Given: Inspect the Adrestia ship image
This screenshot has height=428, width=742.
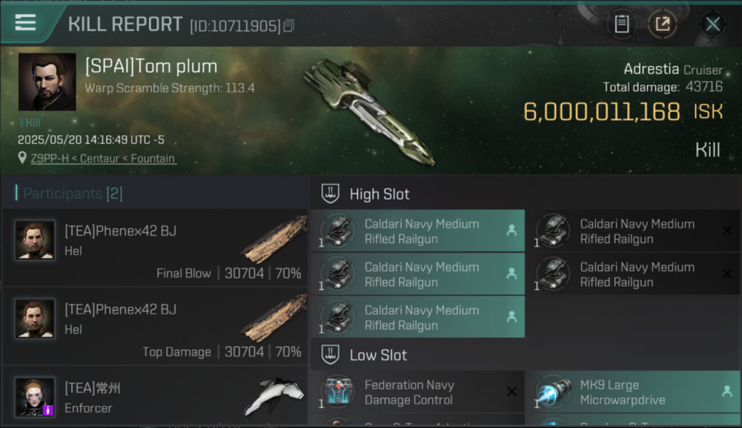Looking at the screenshot, I should click(x=368, y=110).
